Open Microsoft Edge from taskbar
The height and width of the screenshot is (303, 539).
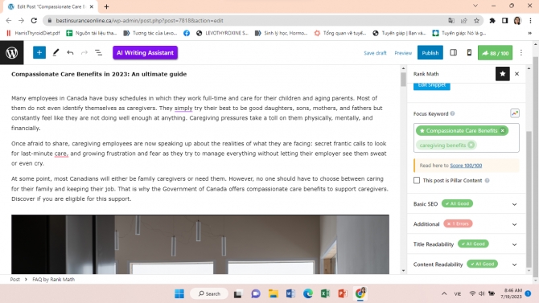pos(308,293)
